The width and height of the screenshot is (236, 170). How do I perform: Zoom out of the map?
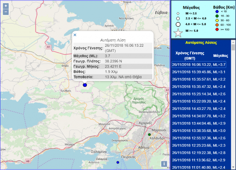click(6, 12)
